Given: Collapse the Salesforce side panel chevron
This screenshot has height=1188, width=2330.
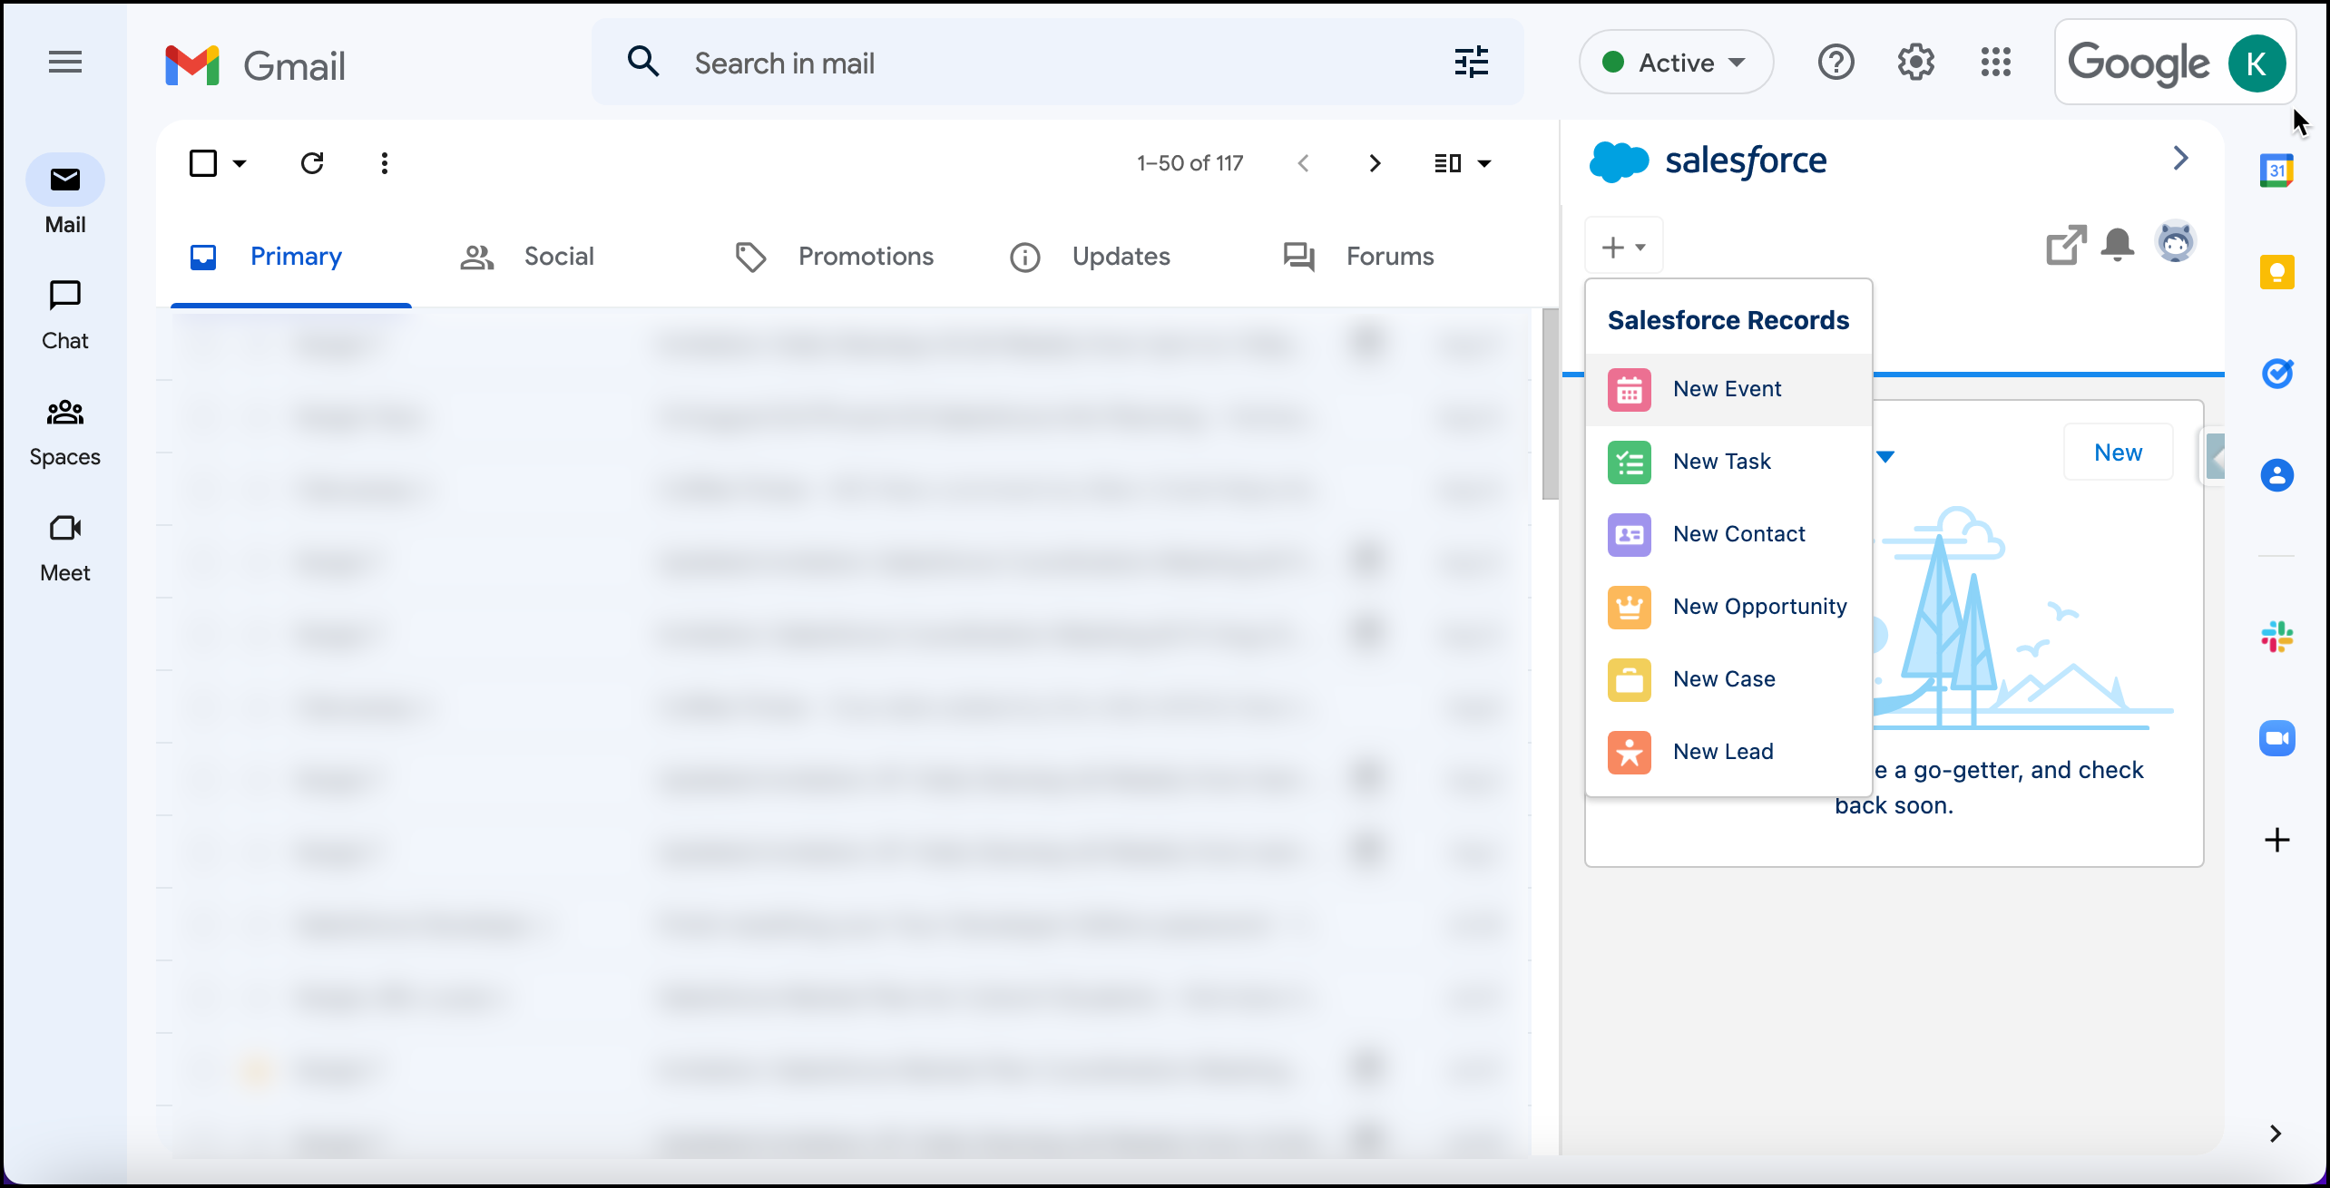Looking at the screenshot, I should 2180,159.
